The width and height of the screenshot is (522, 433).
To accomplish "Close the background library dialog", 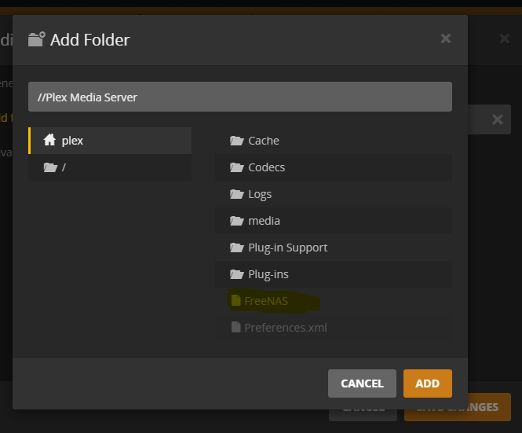I will 505,39.
